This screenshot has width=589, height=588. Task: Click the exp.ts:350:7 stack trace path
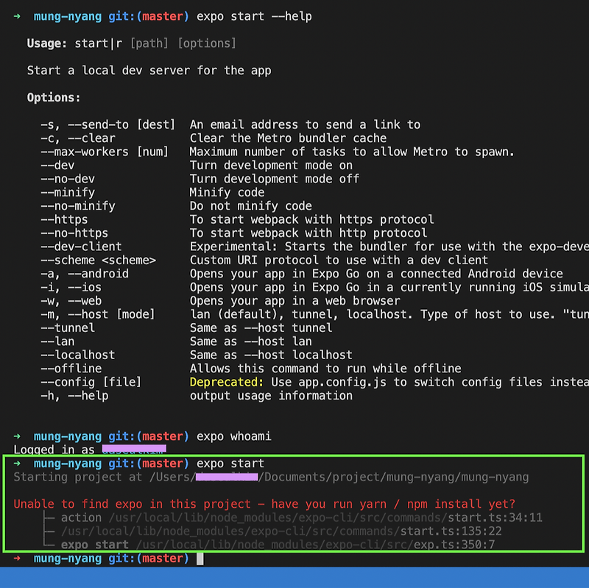tap(315, 545)
